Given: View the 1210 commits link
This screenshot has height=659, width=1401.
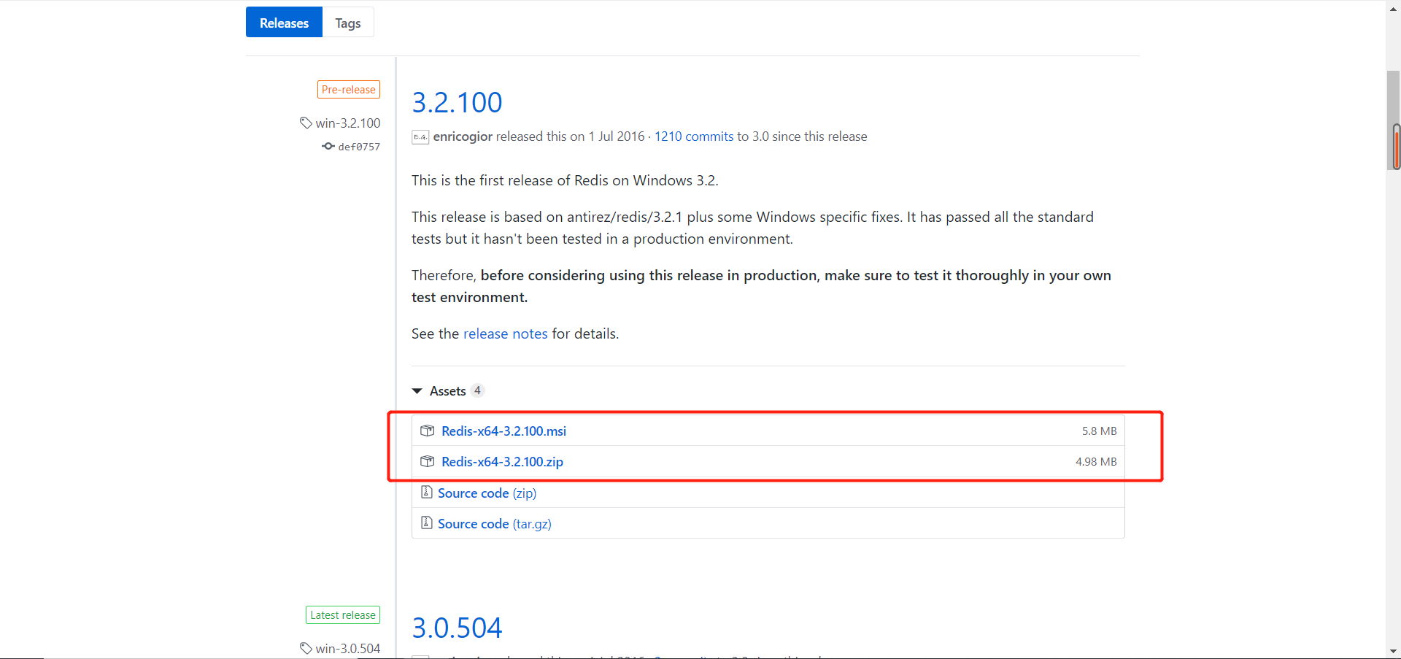Looking at the screenshot, I should [x=694, y=136].
